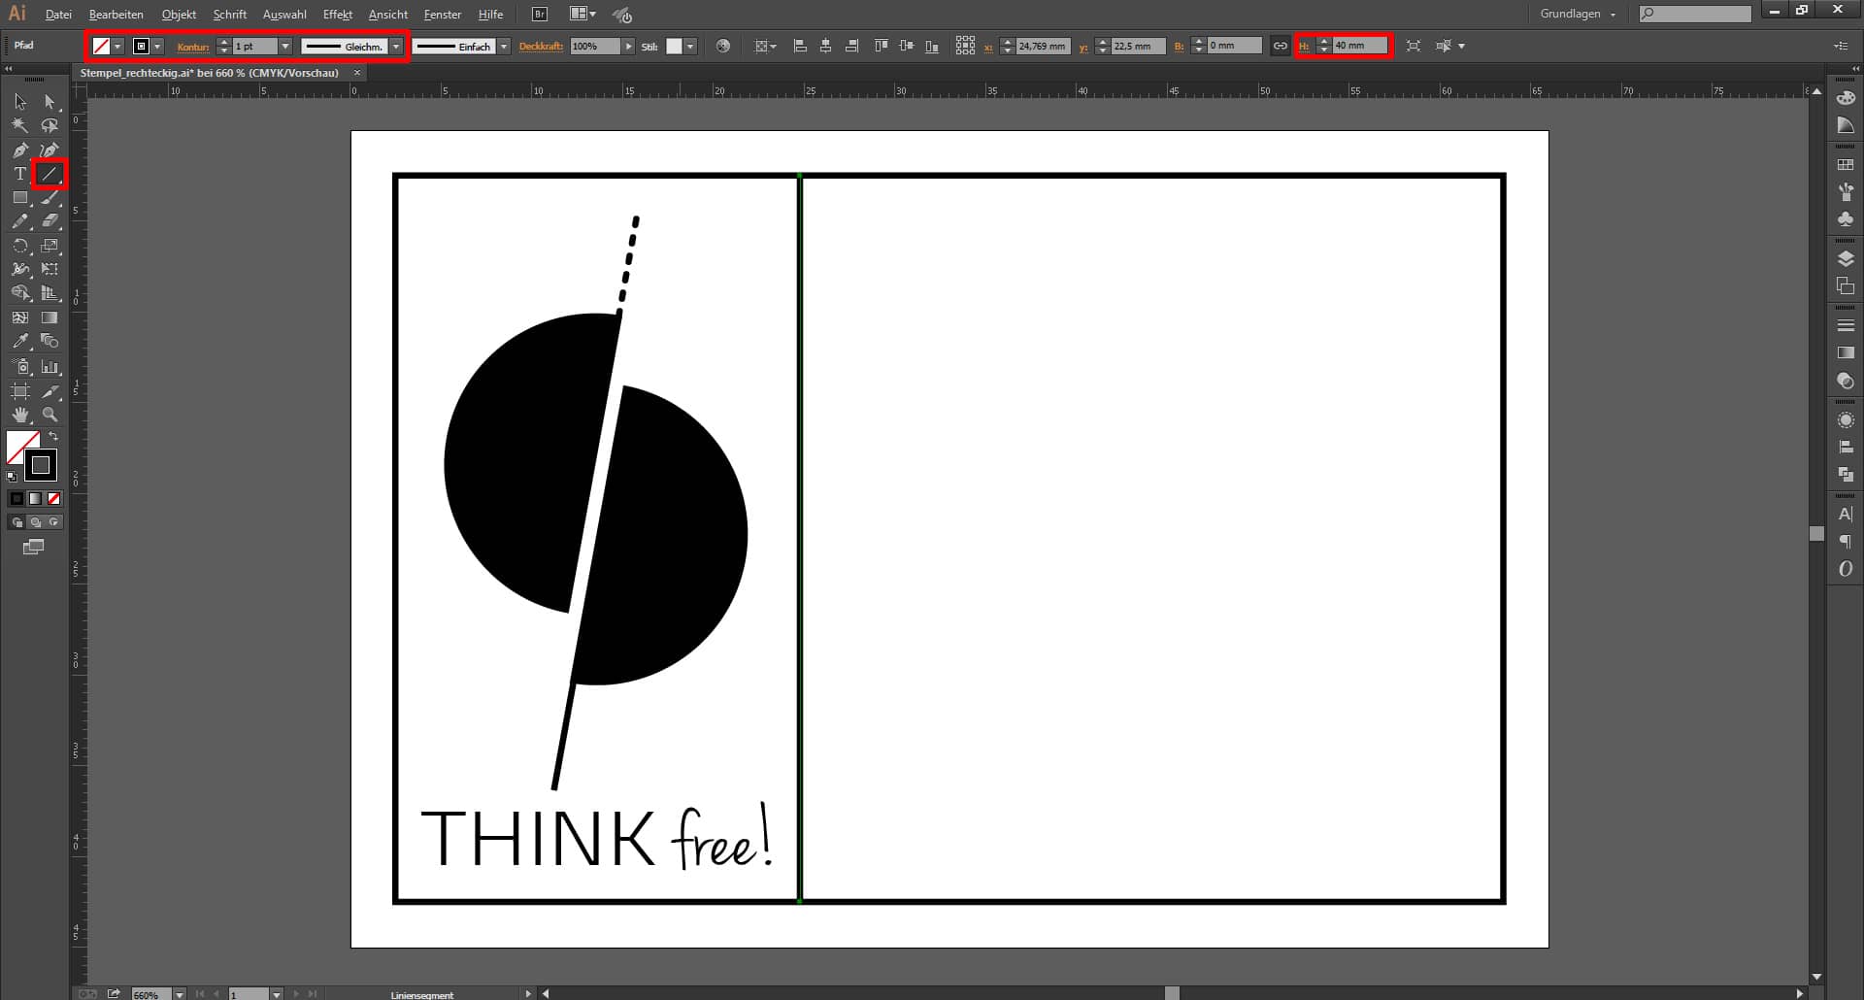Select the Zoom tool
1864x1000 pixels.
[x=50, y=416]
